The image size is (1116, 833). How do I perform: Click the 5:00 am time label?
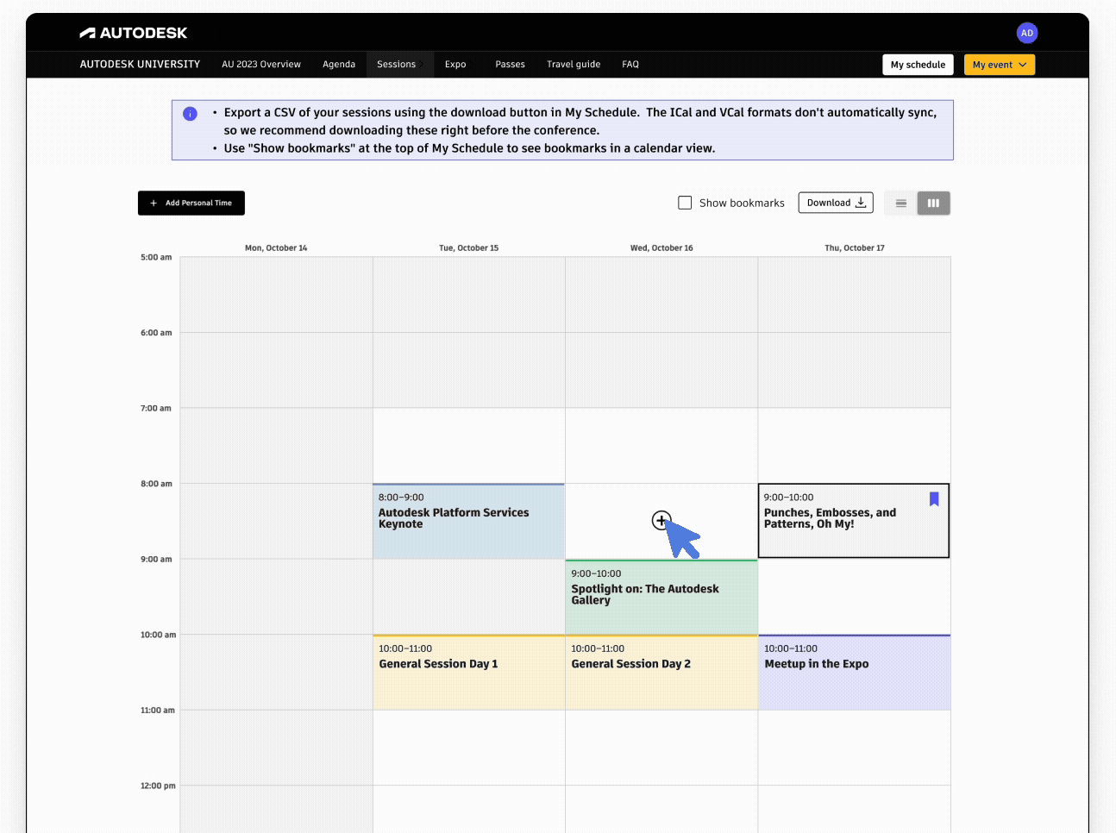[156, 257]
